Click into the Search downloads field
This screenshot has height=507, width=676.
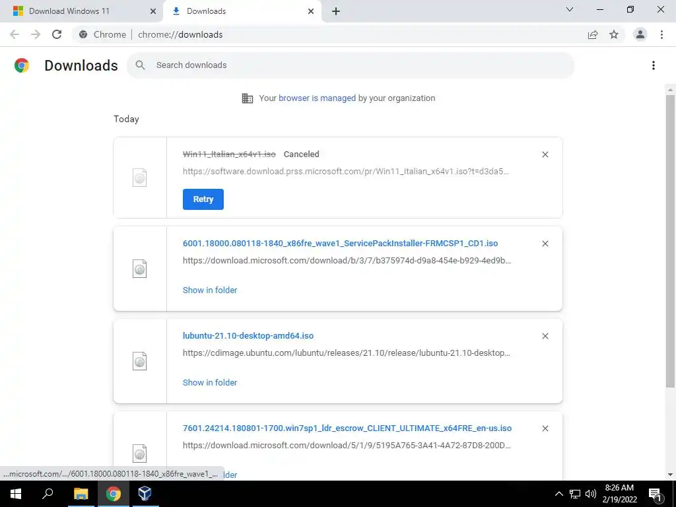[x=351, y=65]
